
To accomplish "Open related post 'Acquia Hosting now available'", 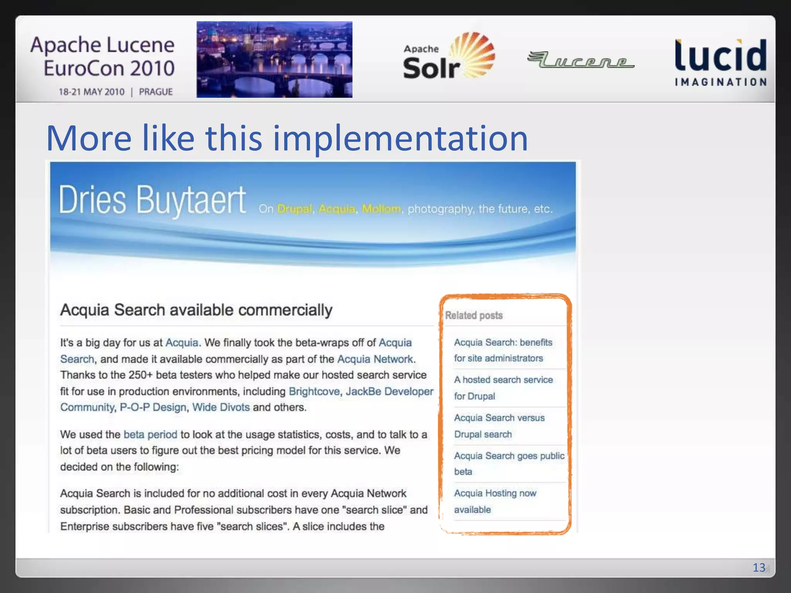I will (x=495, y=502).
